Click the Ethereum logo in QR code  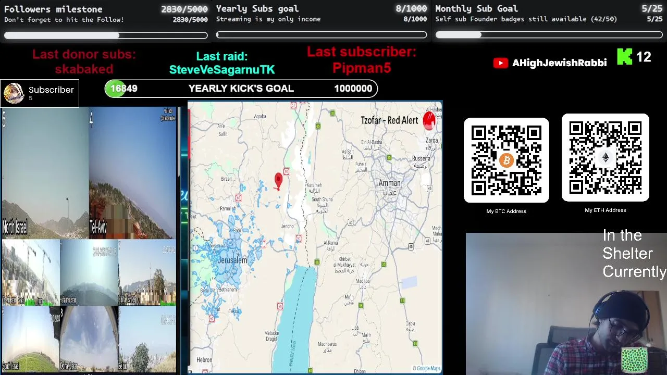[x=605, y=158]
